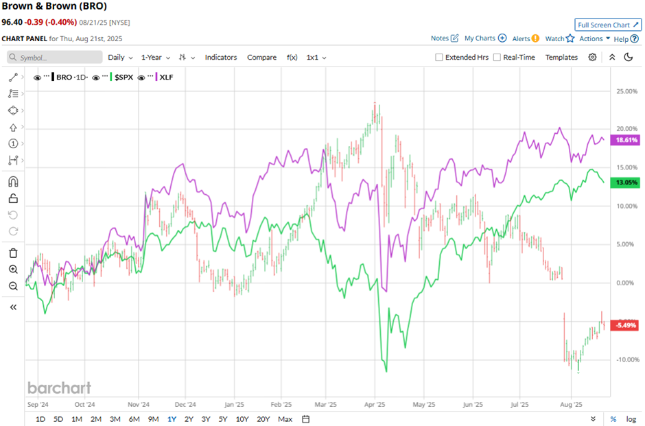
Task: Open BRO series options menu dots
Action: click(x=47, y=76)
